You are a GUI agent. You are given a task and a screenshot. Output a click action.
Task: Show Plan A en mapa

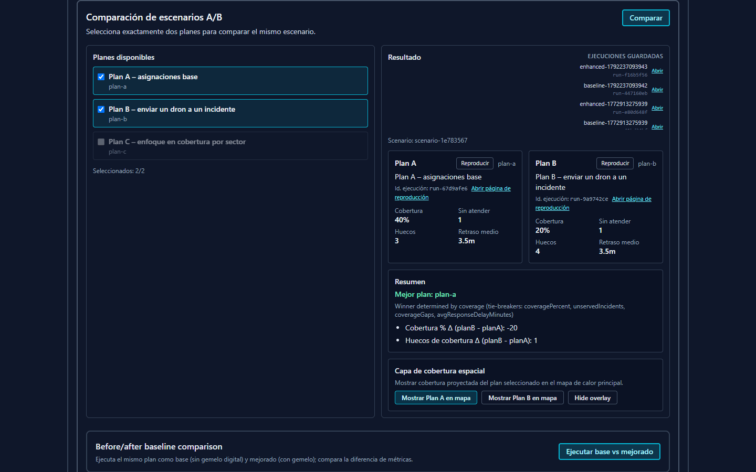(x=436, y=398)
